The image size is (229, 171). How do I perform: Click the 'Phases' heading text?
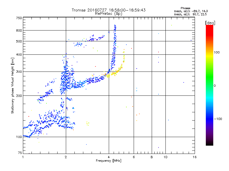pos(185,8)
